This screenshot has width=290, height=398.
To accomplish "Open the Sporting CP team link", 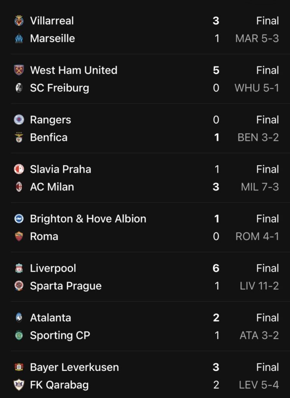I will click(60, 335).
